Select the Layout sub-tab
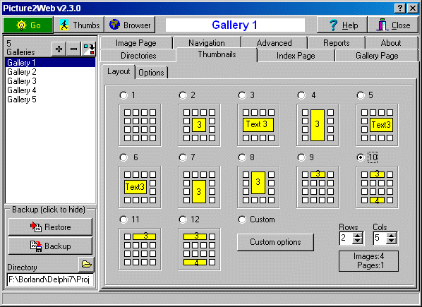 (119, 71)
